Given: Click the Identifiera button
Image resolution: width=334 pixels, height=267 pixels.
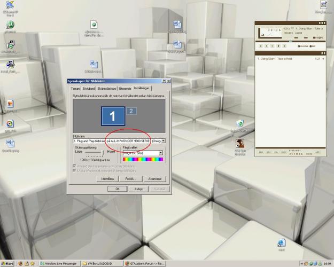Looking at the screenshot, I should (107, 179).
